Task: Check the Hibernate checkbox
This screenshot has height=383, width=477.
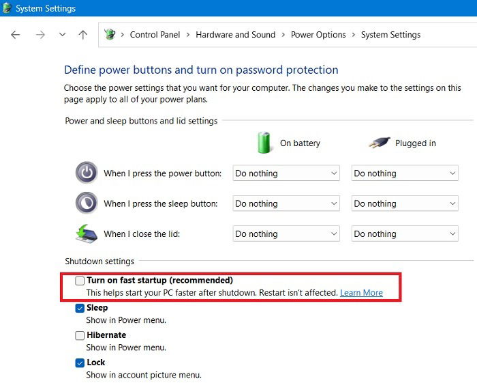Action: coord(80,335)
